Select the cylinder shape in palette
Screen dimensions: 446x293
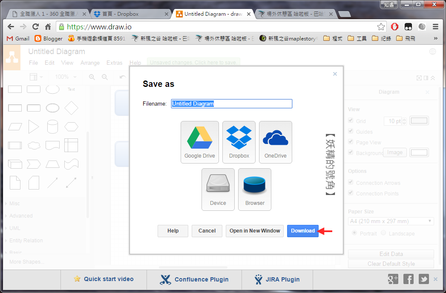point(52,126)
